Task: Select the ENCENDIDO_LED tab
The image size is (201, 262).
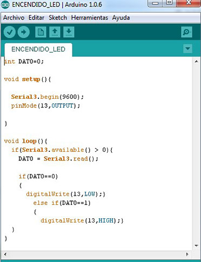Action: (38, 49)
